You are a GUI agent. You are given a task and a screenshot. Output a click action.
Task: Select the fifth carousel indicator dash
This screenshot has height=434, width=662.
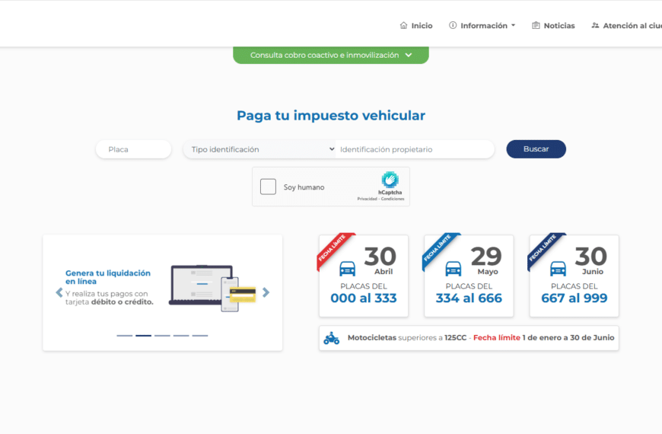click(x=200, y=336)
